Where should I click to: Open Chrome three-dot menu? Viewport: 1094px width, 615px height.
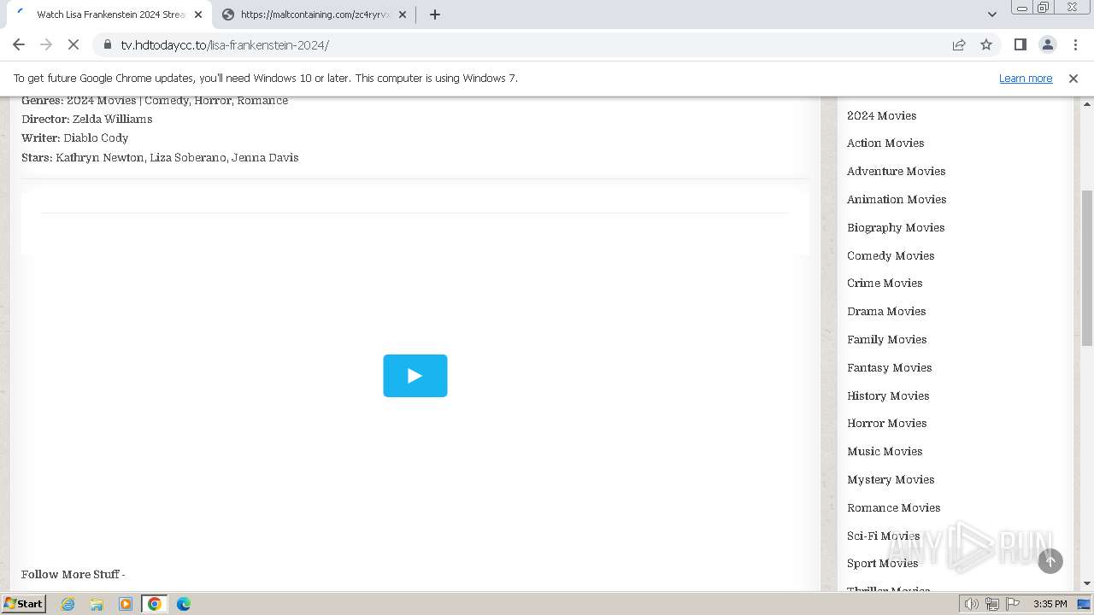(1075, 44)
